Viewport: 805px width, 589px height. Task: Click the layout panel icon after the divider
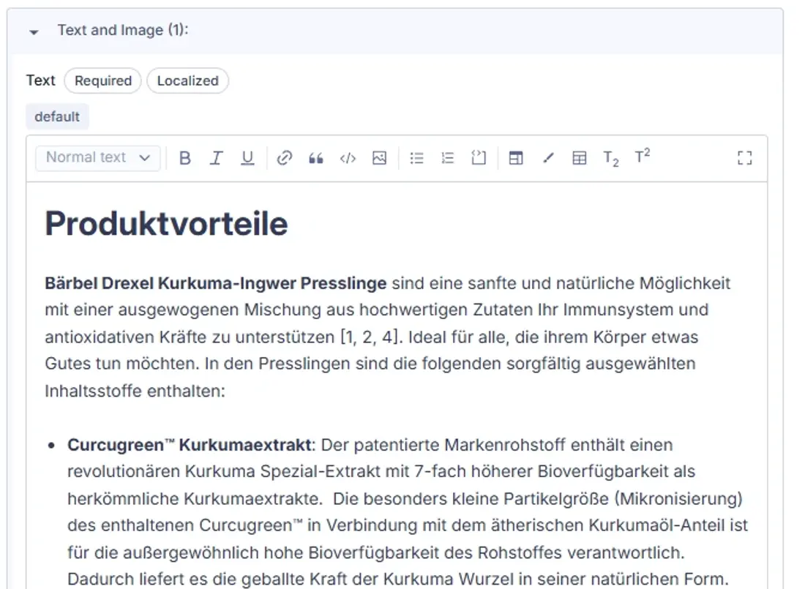coord(516,157)
